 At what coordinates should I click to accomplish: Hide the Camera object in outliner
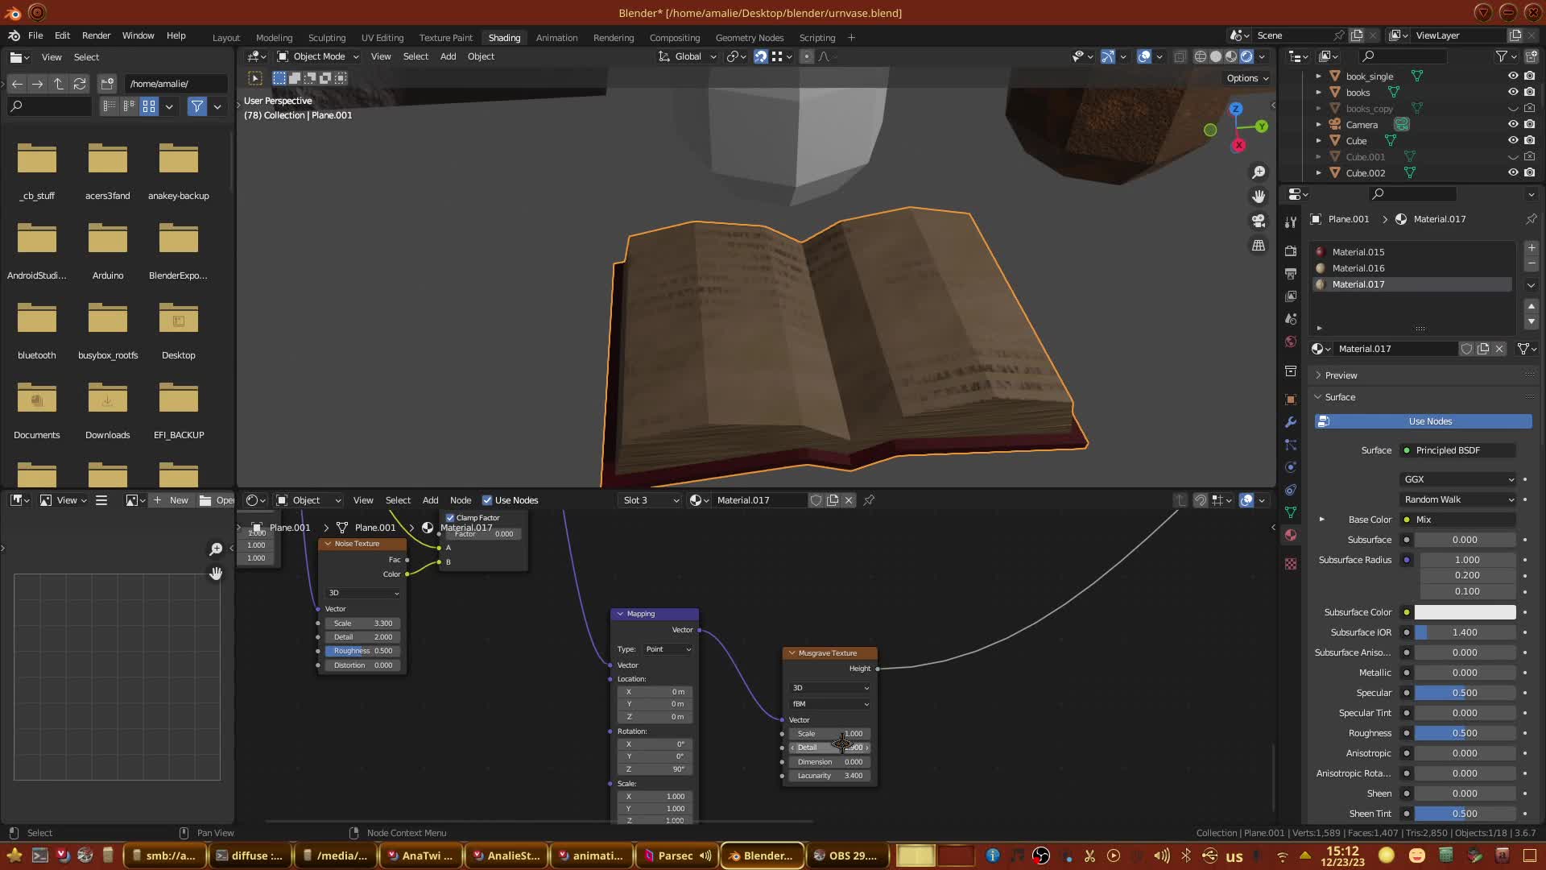(x=1513, y=124)
